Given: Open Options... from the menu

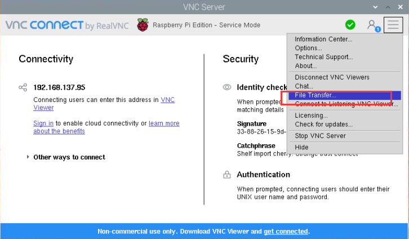Looking at the screenshot, I should pyautogui.click(x=308, y=48).
